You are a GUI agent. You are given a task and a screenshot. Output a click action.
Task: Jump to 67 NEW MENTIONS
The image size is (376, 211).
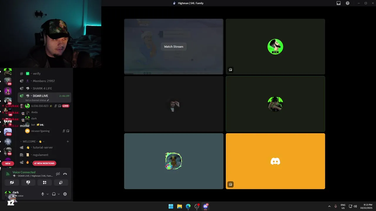[44, 163]
